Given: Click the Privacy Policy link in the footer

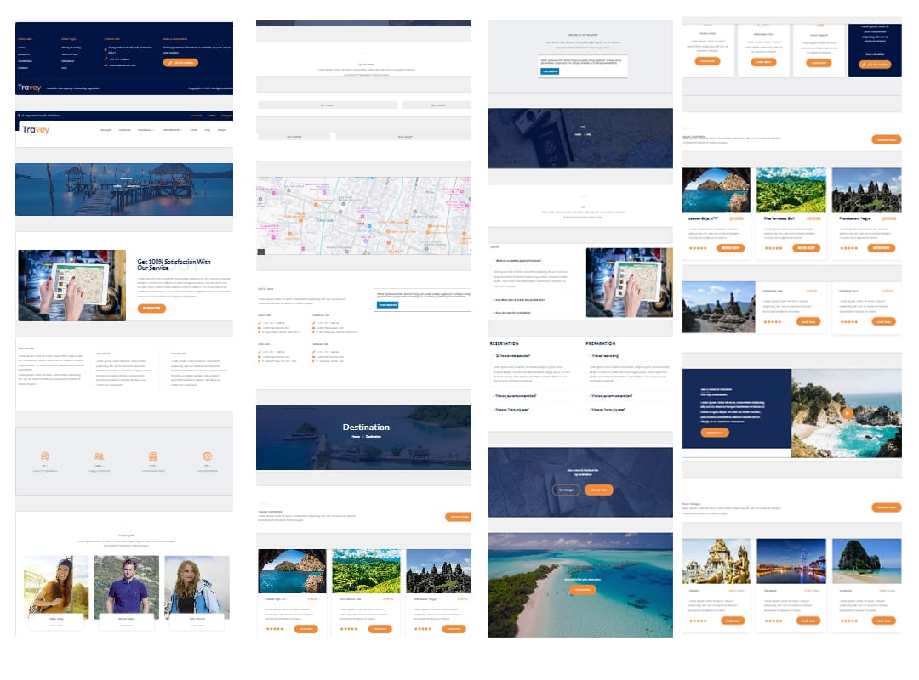Looking at the screenshot, I should (72, 48).
